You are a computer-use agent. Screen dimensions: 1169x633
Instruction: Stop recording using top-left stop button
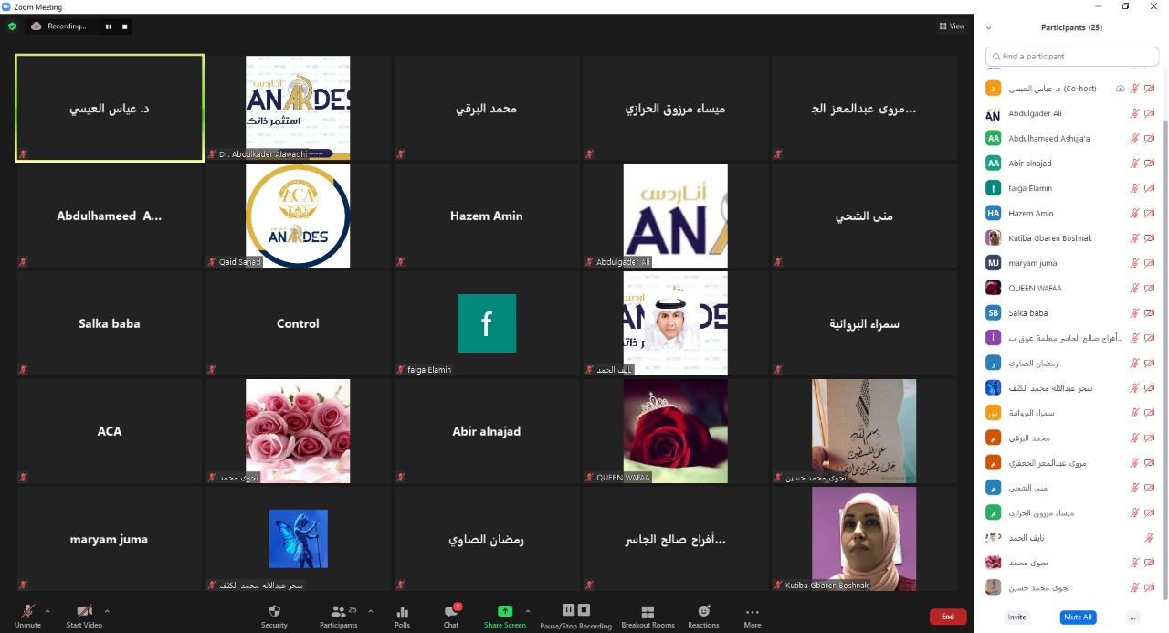pos(125,26)
